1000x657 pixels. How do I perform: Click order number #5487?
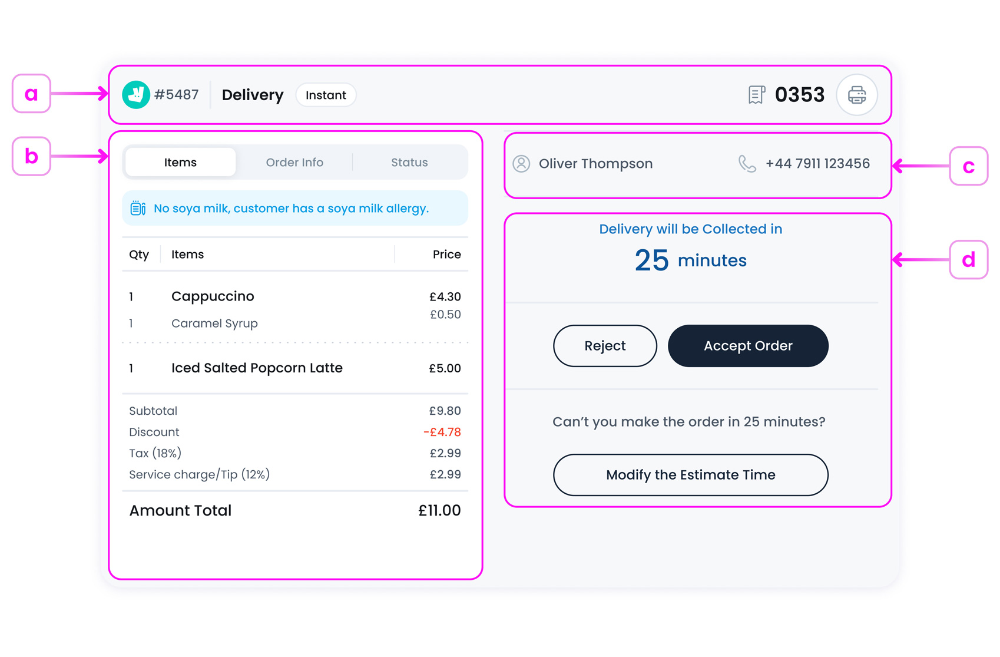click(176, 94)
